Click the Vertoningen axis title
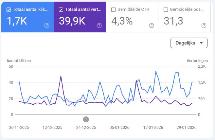The width and height of the screenshot is (215, 140). pyautogui.click(x=197, y=61)
